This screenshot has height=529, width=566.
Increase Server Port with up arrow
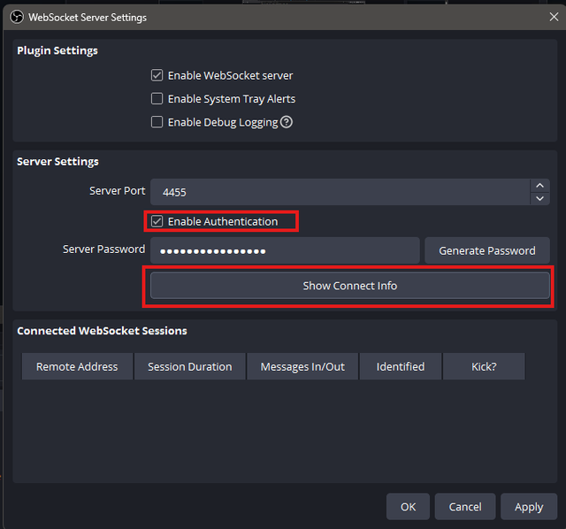[x=539, y=186]
